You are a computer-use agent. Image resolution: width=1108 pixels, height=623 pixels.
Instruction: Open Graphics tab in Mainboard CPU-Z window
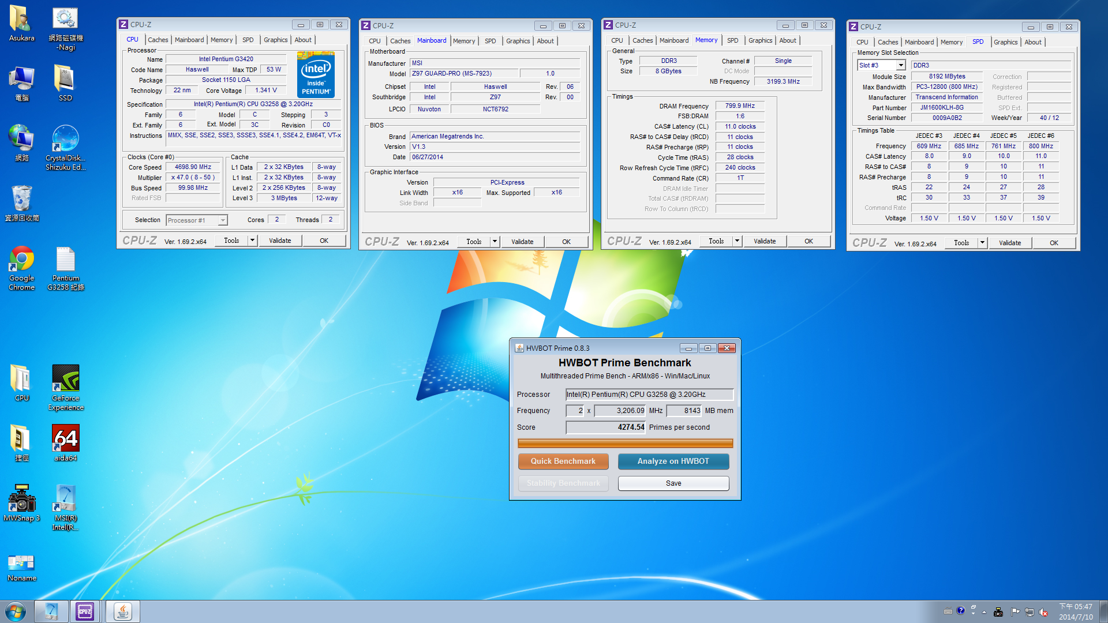click(x=518, y=41)
